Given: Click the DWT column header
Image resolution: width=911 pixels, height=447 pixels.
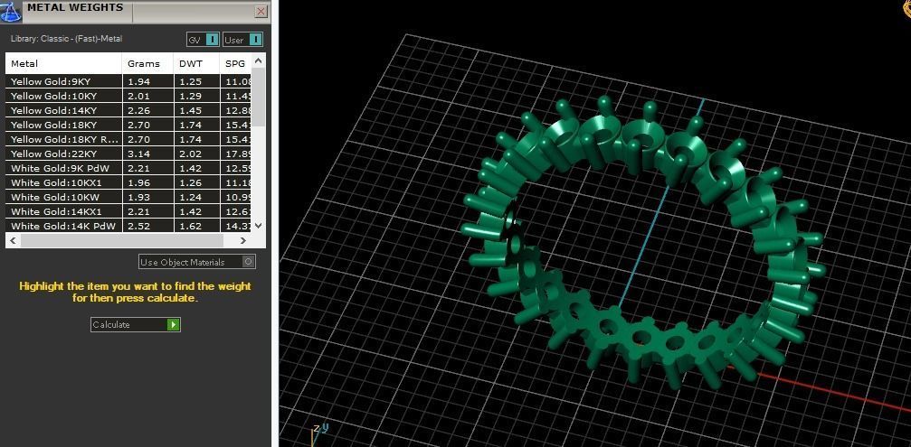Looking at the screenshot, I should click(197, 64).
